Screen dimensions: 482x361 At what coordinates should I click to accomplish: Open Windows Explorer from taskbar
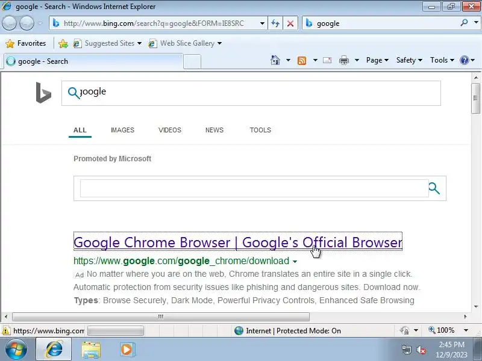pyautogui.click(x=91, y=350)
